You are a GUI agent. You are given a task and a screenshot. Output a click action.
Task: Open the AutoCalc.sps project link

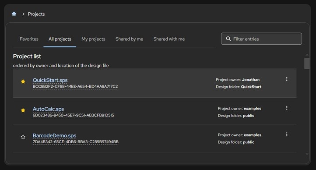(x=48, y=109)
